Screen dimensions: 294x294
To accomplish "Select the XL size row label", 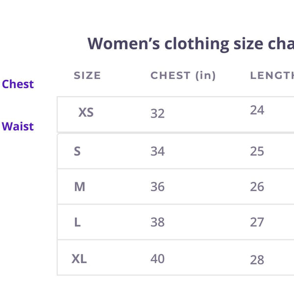I will (x=79, y=259).
